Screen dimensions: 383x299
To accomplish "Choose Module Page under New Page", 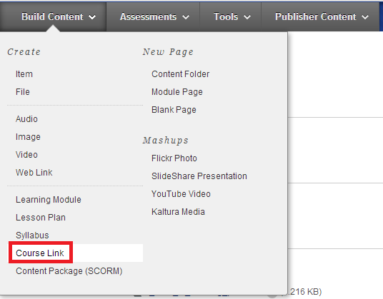I will 177,92.
